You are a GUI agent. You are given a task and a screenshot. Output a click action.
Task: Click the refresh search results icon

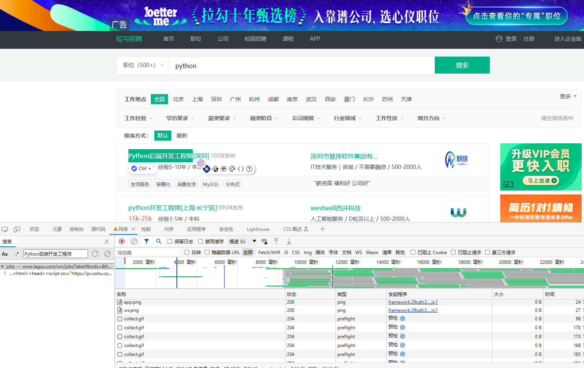(95, 254)
